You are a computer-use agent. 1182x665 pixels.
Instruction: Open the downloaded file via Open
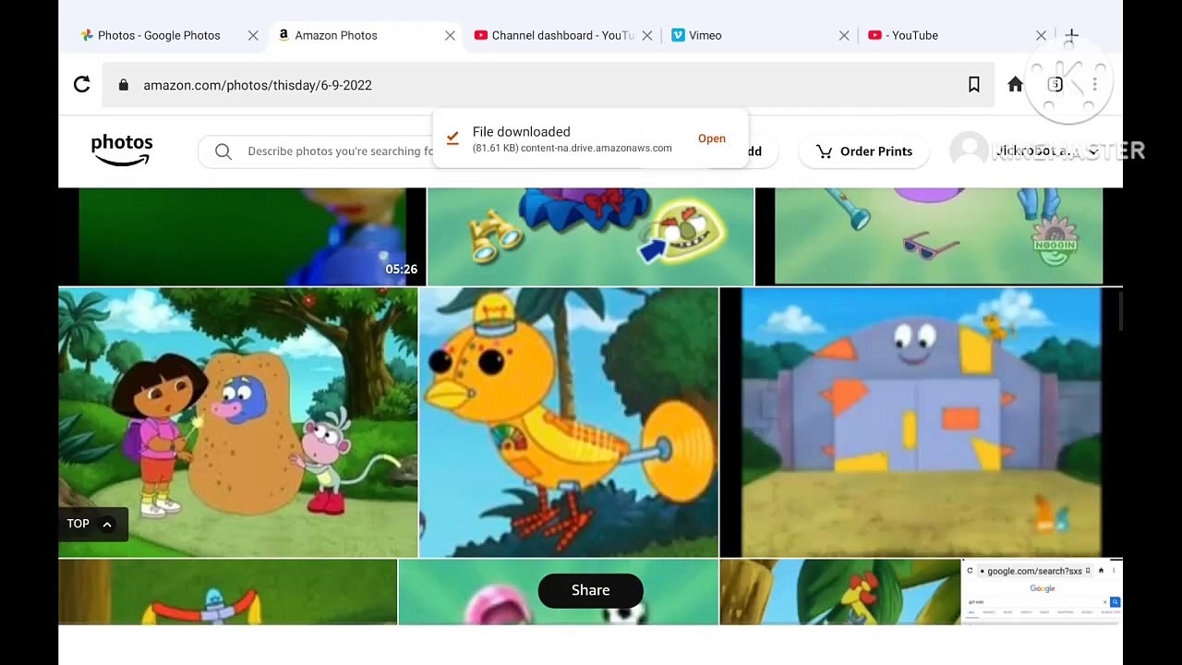tap(712, 139)
